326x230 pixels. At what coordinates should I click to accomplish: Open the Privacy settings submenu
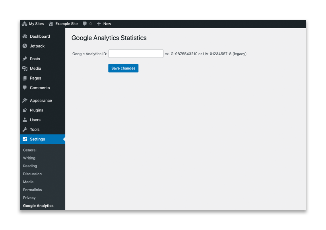(29, 197)
